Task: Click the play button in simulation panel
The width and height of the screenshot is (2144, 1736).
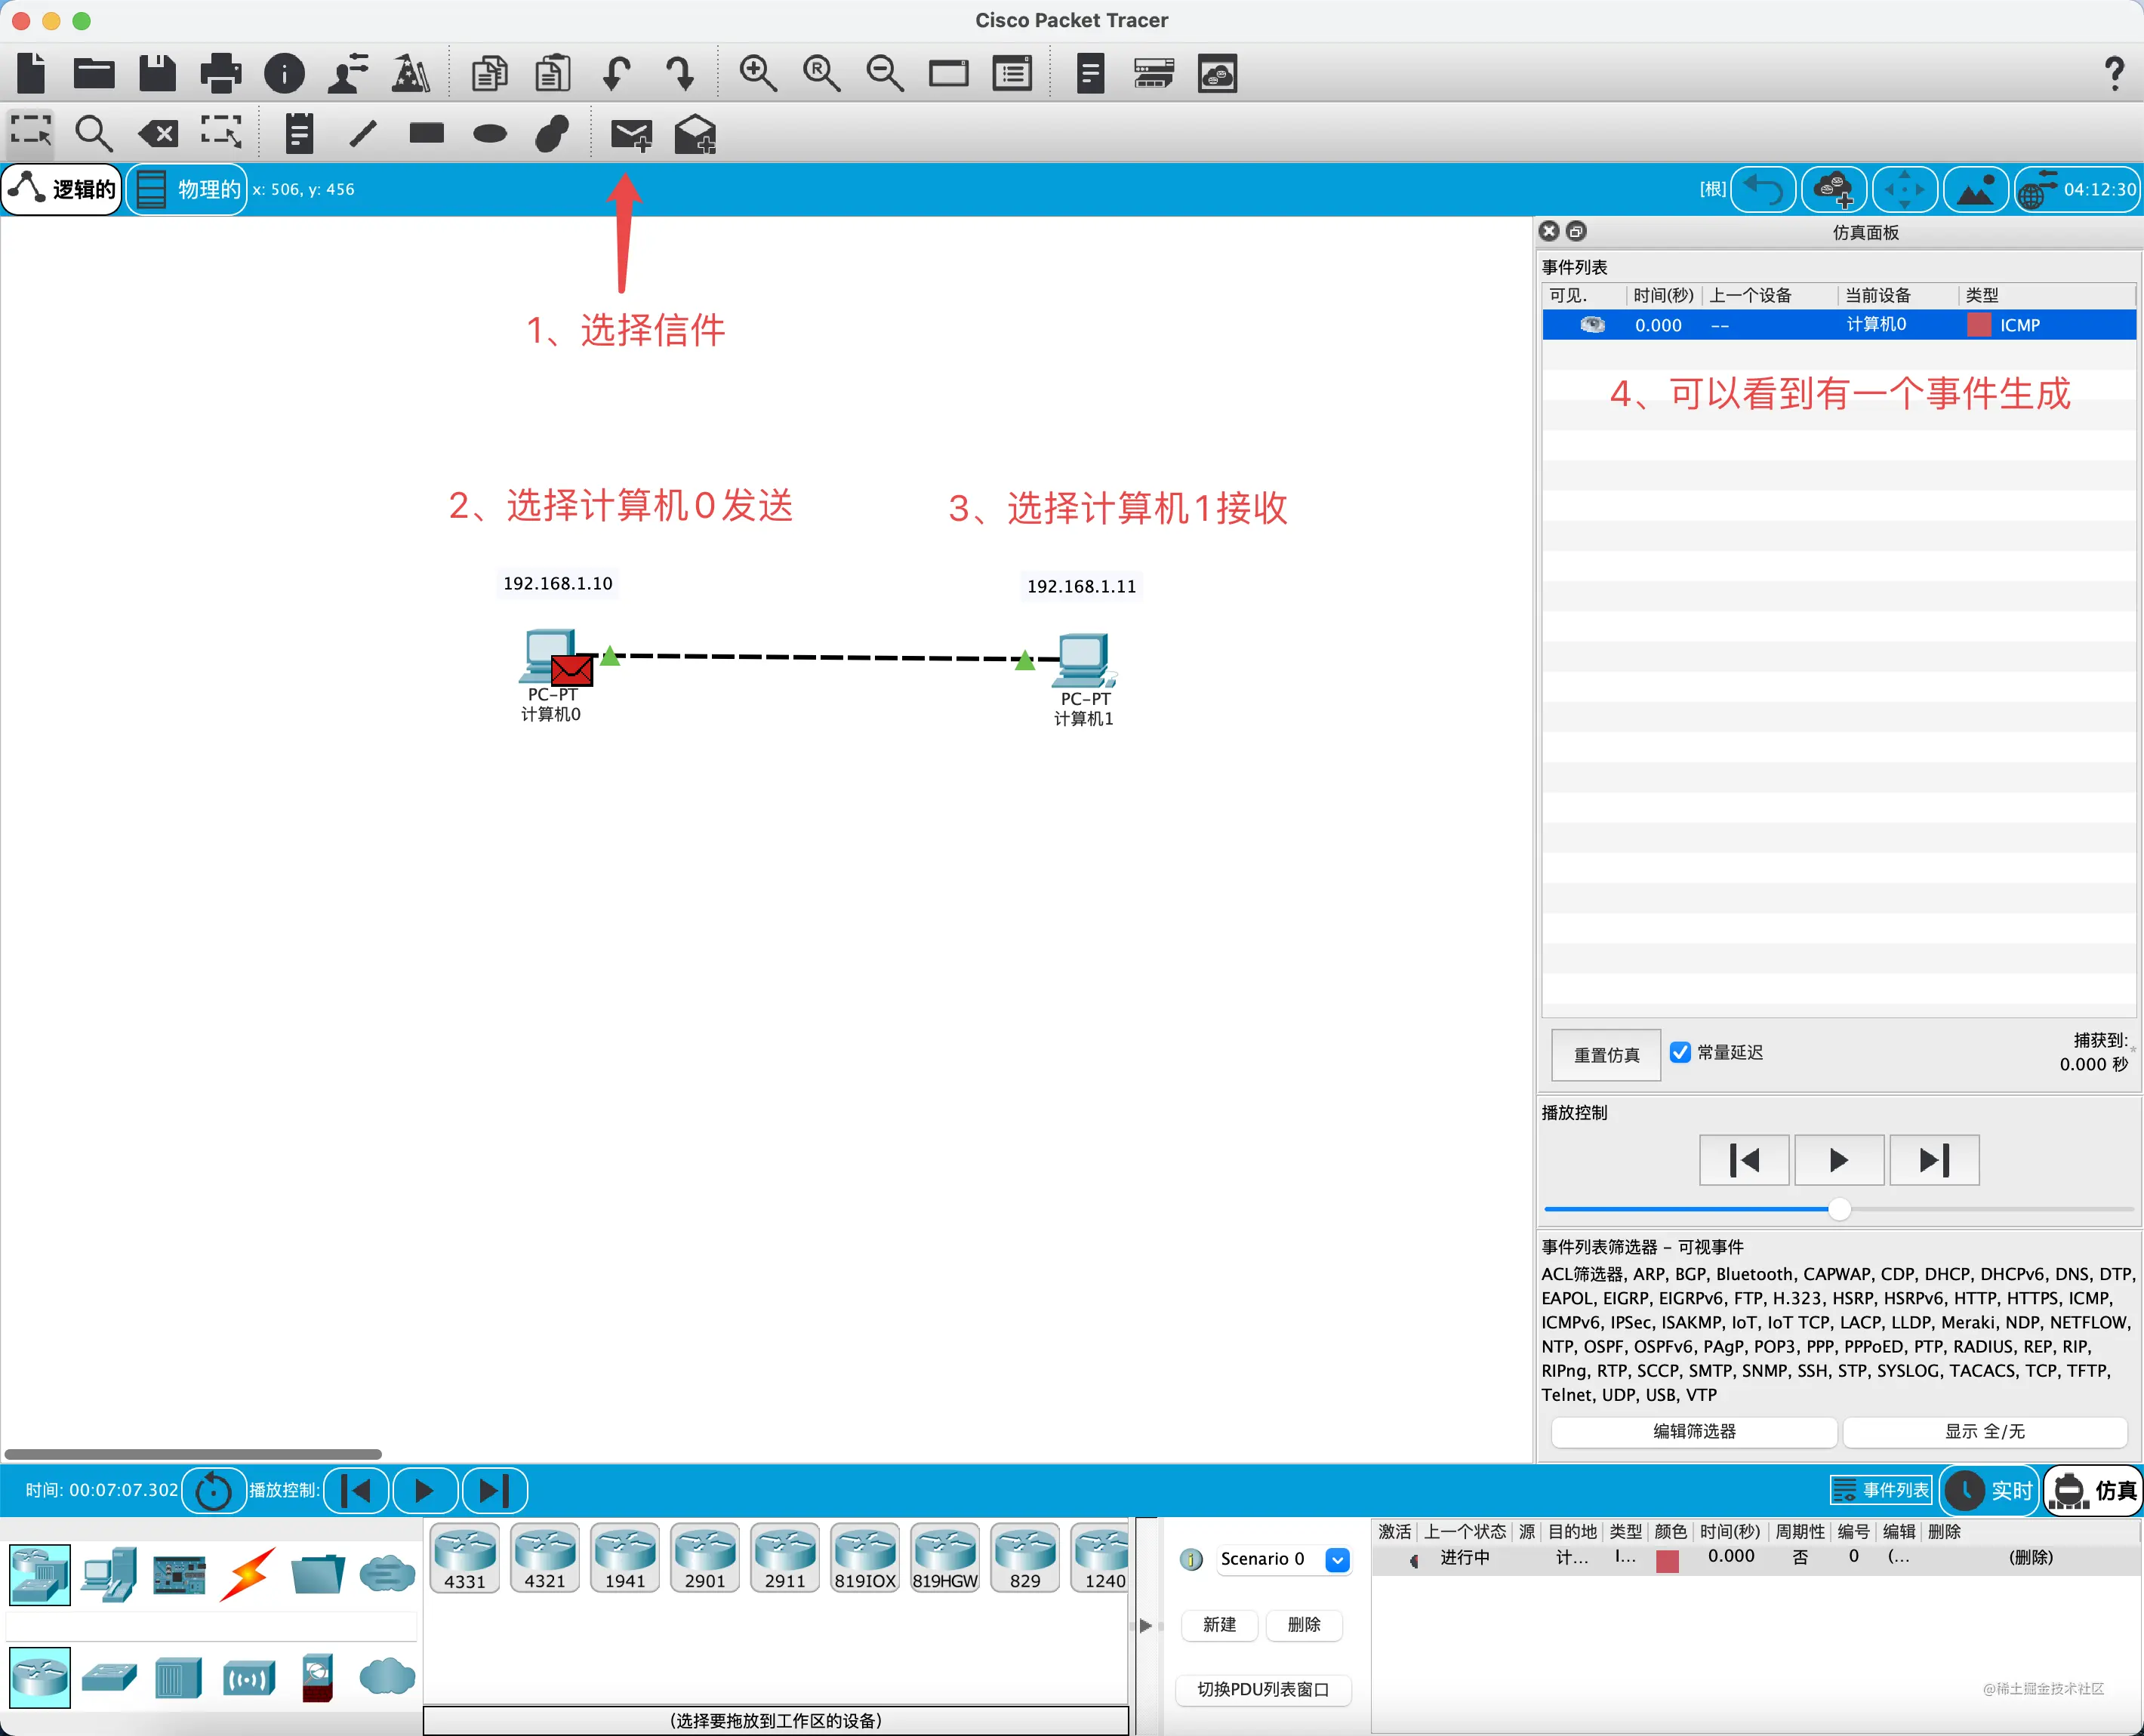Action: (x=1838, y=1160)
